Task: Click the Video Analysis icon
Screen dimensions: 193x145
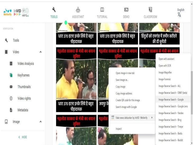Action: coord(11,64)
